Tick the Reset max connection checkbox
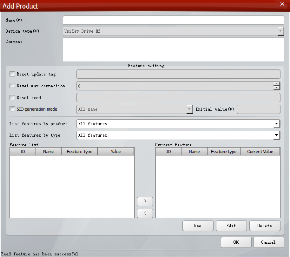The height and width of the screenshot is (257, 290). pyautogui.click(x=12, y=86)
